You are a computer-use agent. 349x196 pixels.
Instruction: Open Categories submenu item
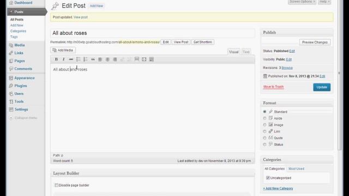tap(18, 31)
